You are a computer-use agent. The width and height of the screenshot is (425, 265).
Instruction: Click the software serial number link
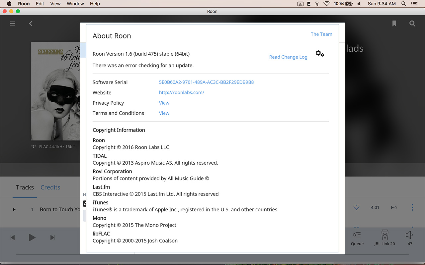pos(206,82)
